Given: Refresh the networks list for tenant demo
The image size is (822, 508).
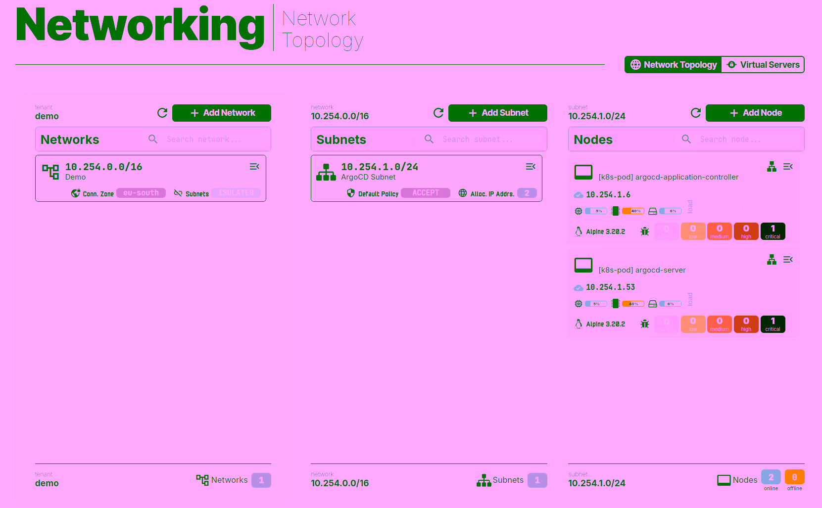Looking at the screenshot, I should tap(162, 113).
